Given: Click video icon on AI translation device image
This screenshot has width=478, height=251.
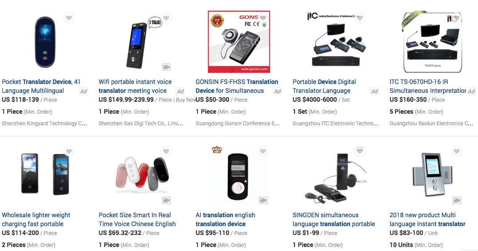Looking at the screenshot, I should point(263,200).
